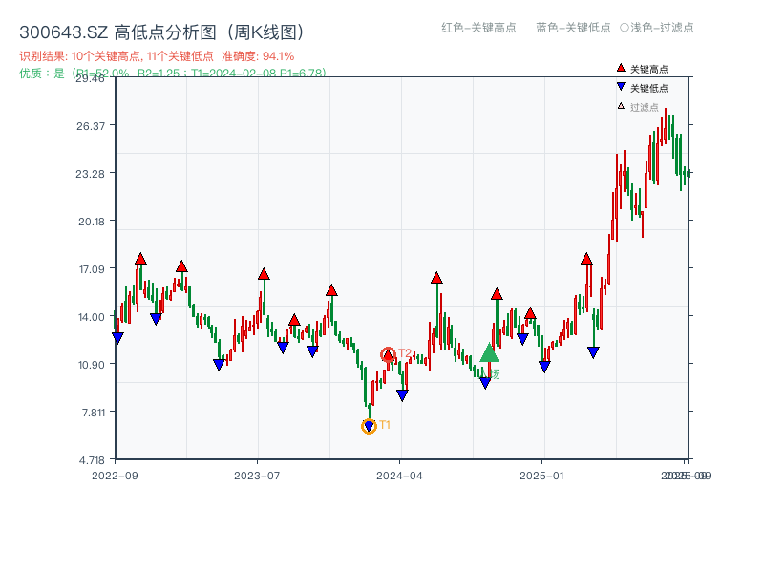
Task: Select the blue low triangle near 12.0 after 2023-07
Action: pyautogui.click(x=283, y=348)
